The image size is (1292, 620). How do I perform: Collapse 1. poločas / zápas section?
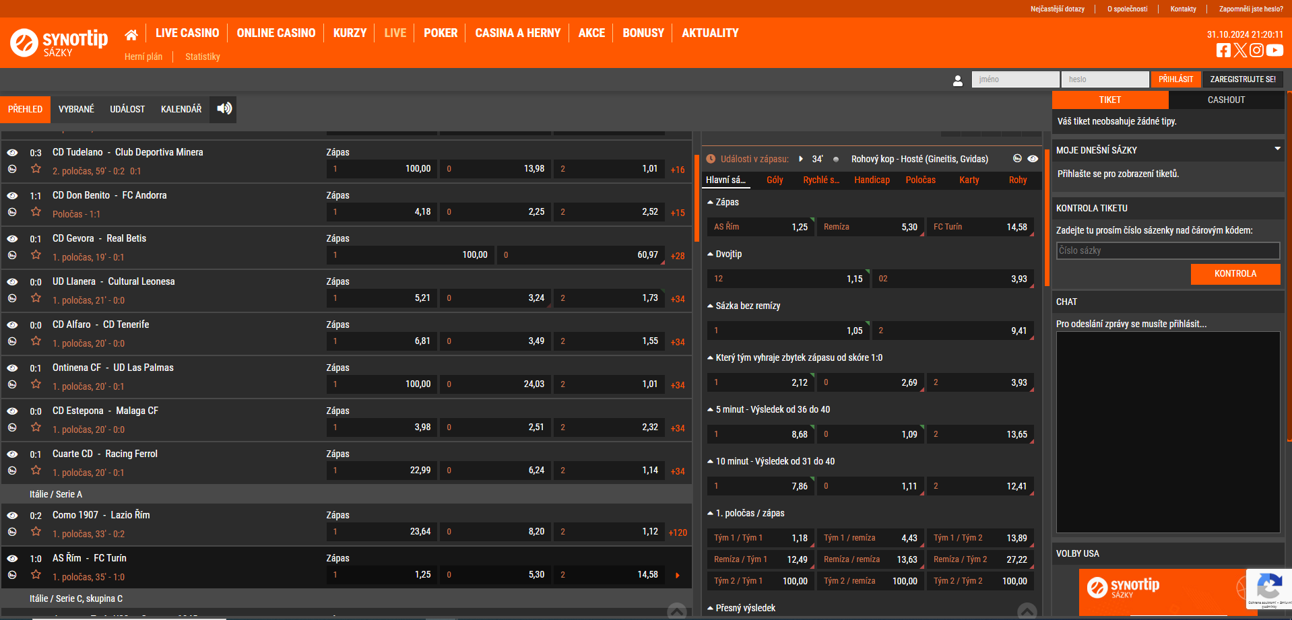point(710,513)
